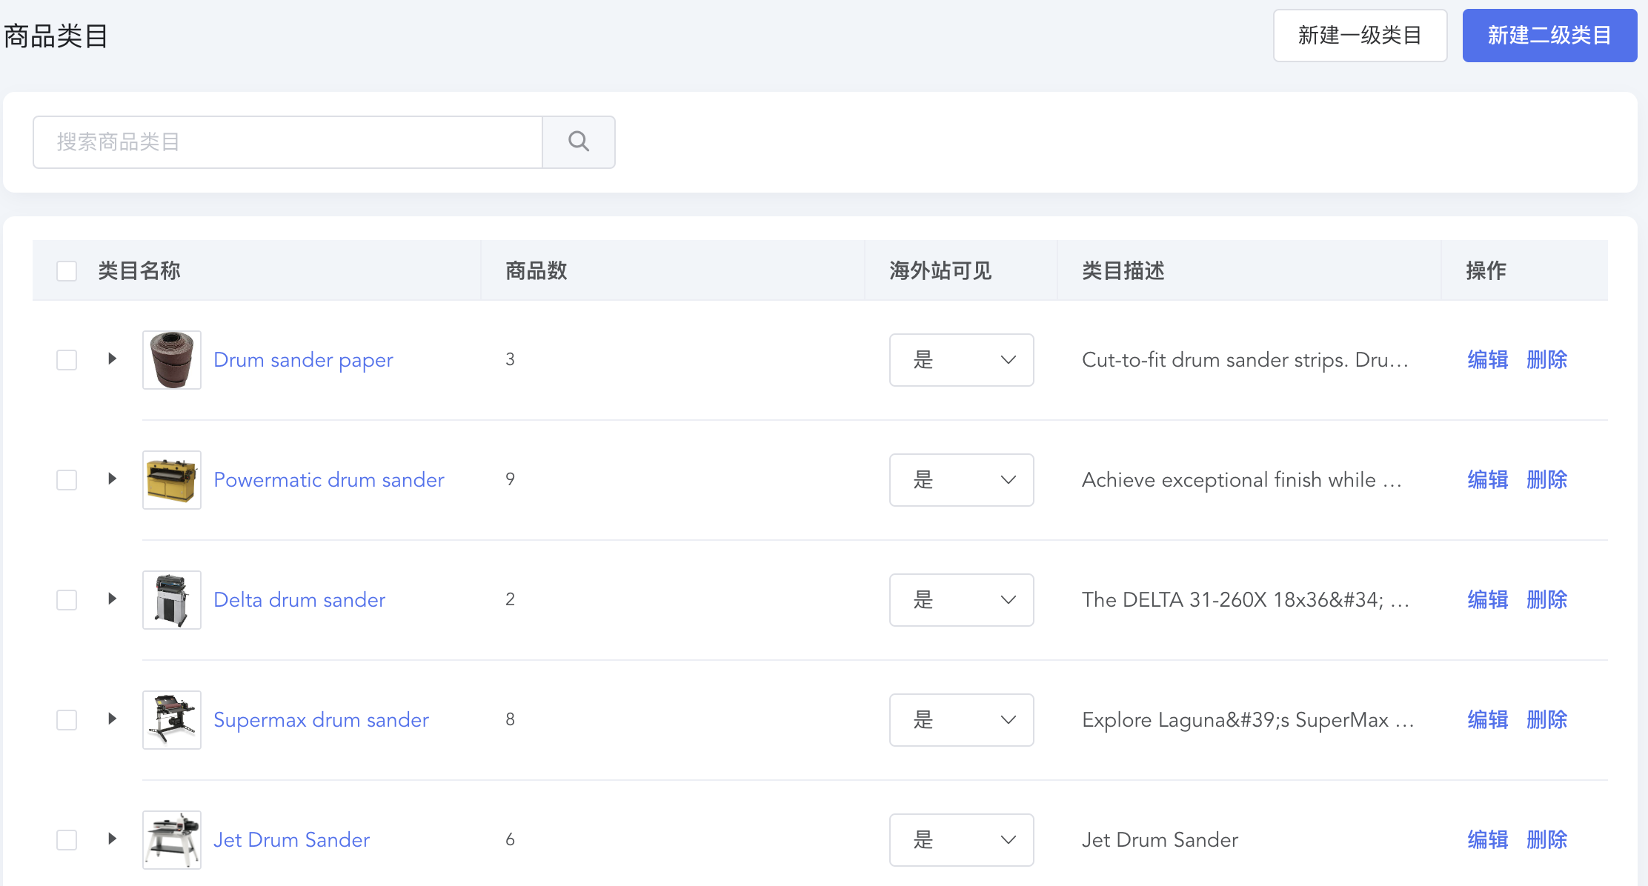Edit (编辑) the Jet Drum Sander category
This screenshot has width=1648, height=886.
click(x=1488, y=840)
